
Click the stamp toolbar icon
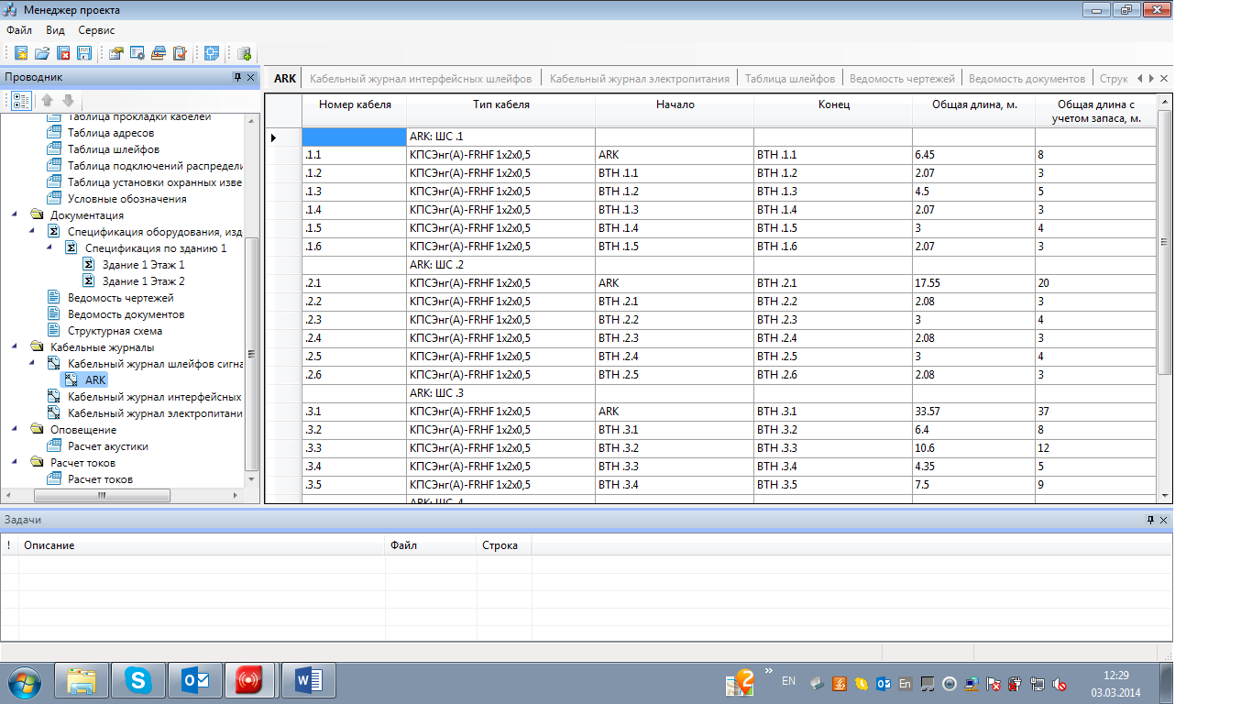coord(159,53)
